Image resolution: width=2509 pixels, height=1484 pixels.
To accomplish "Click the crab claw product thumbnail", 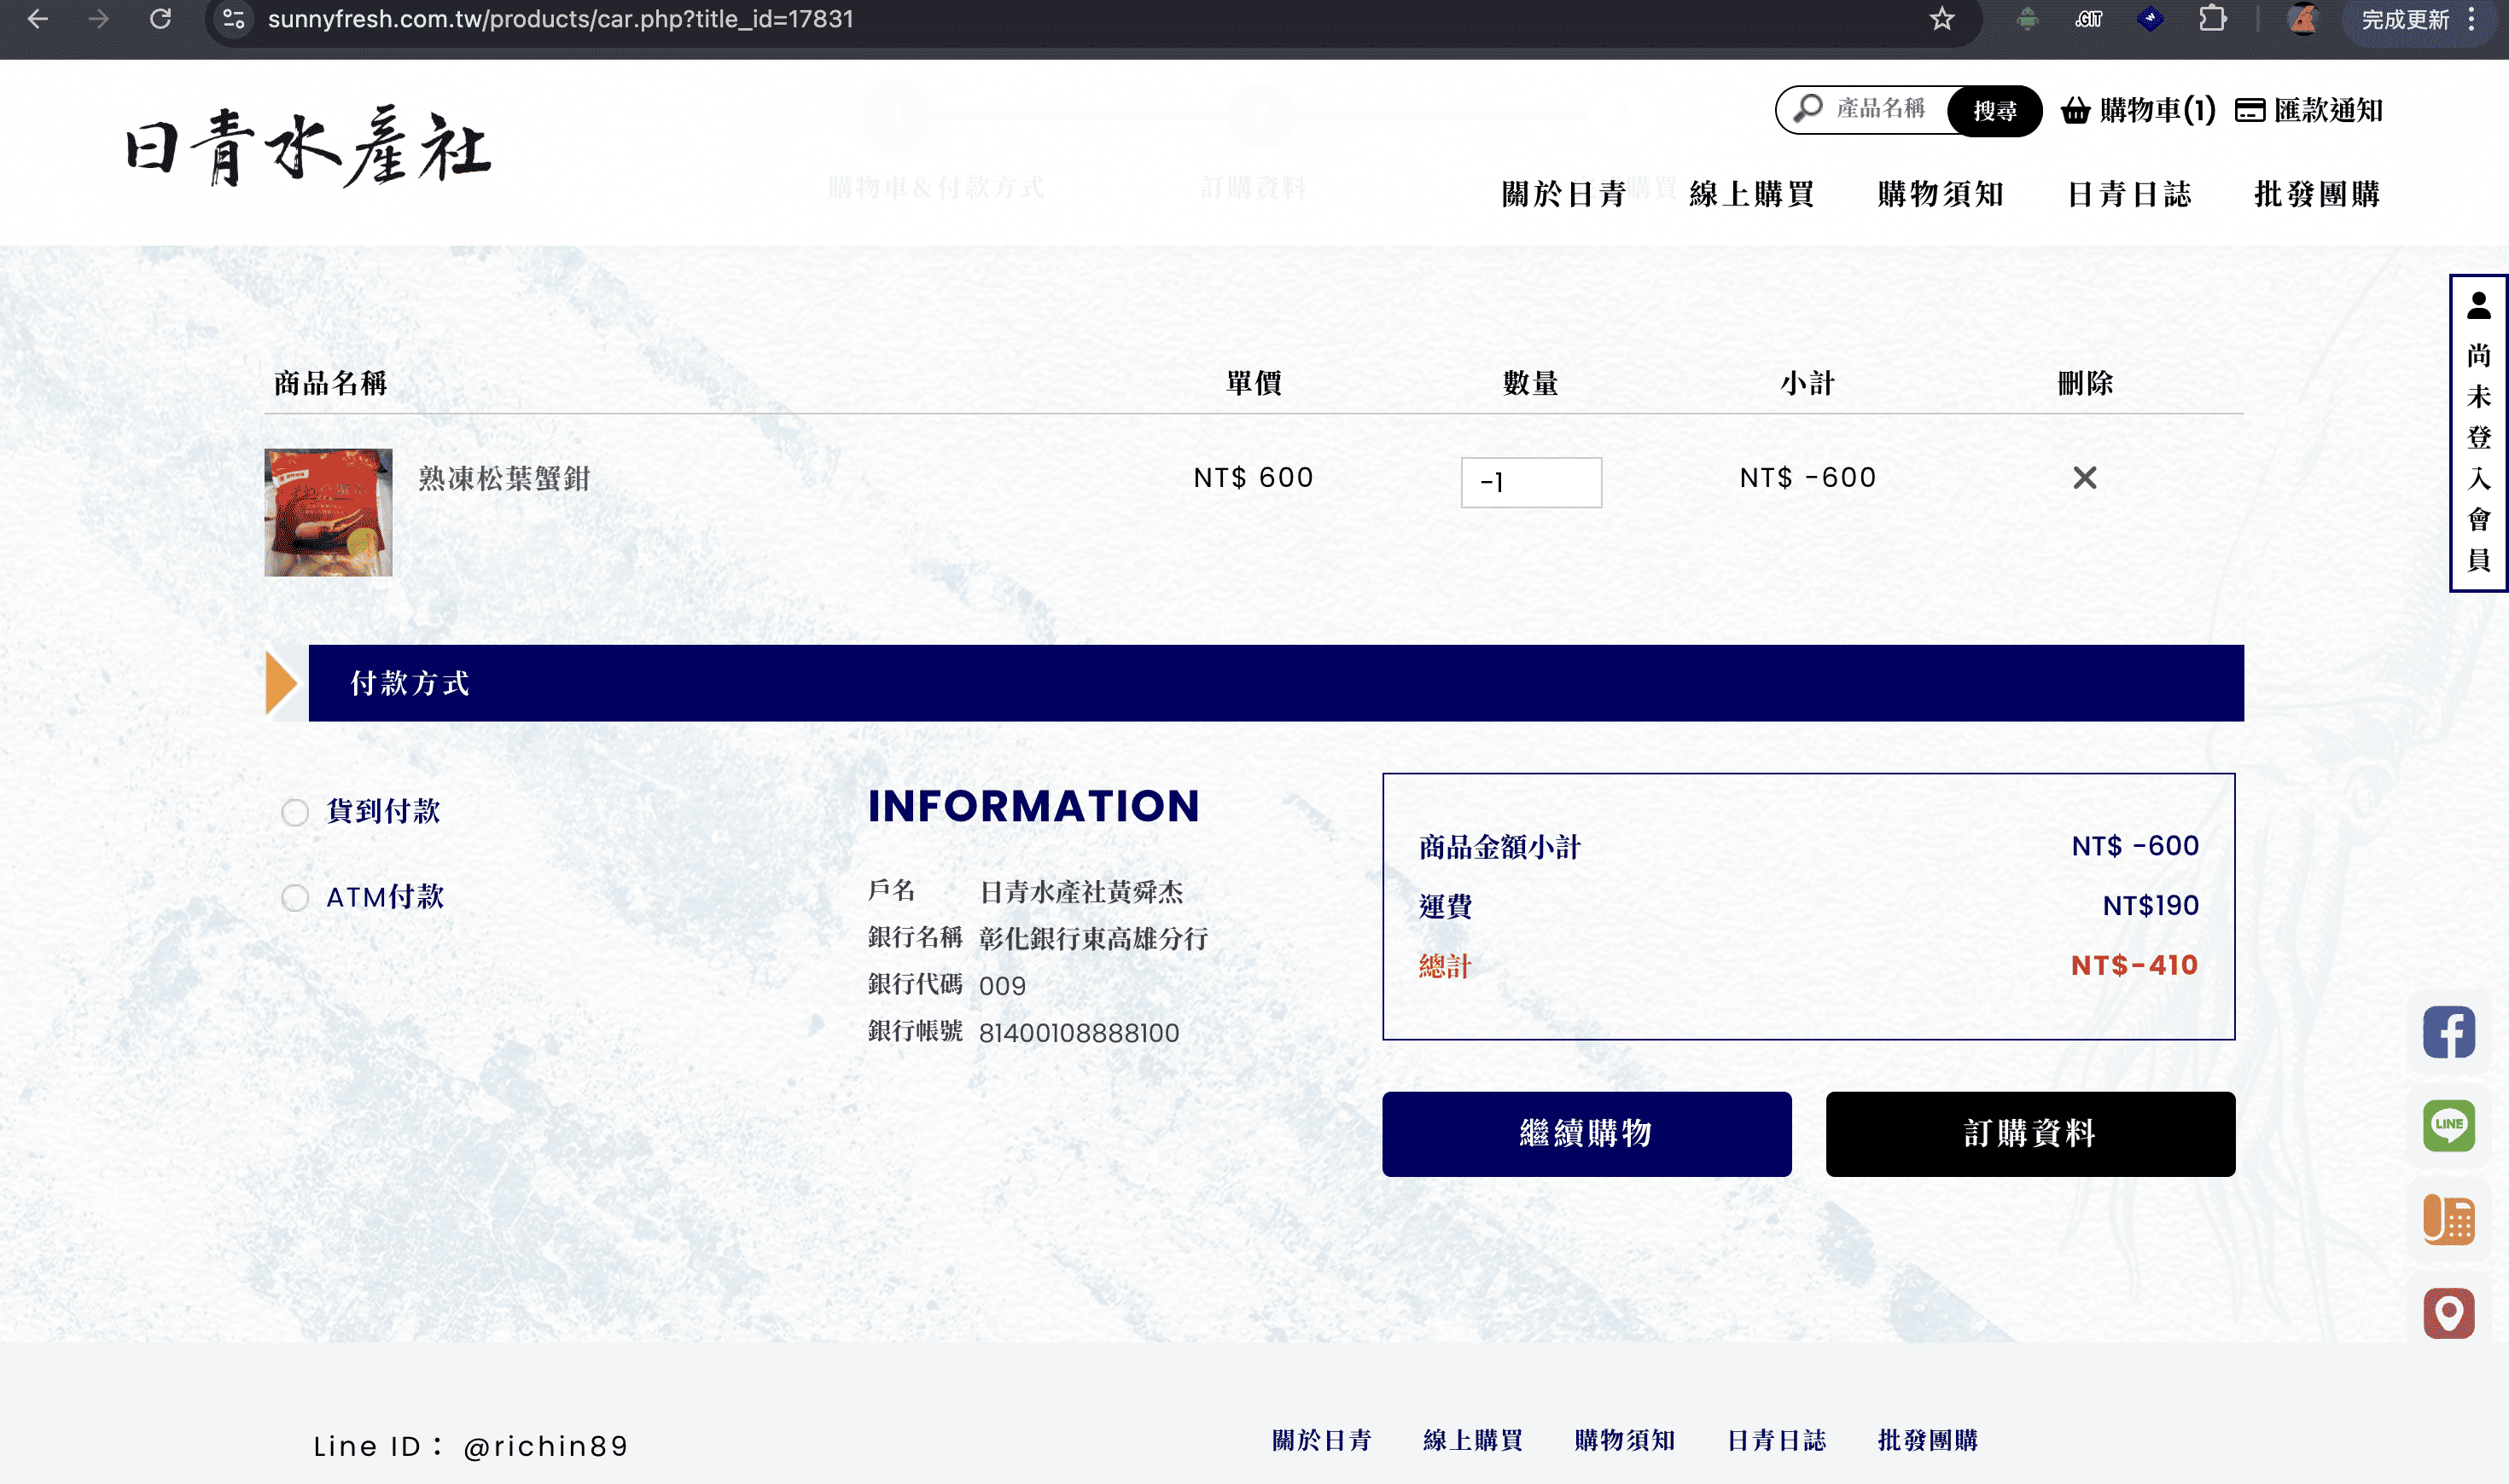I will 328,513.
